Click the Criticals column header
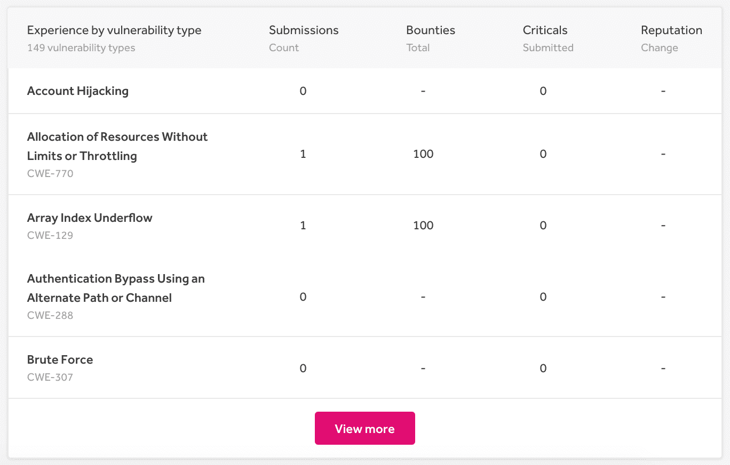This screenshot has height=465, width=730. 545,30
